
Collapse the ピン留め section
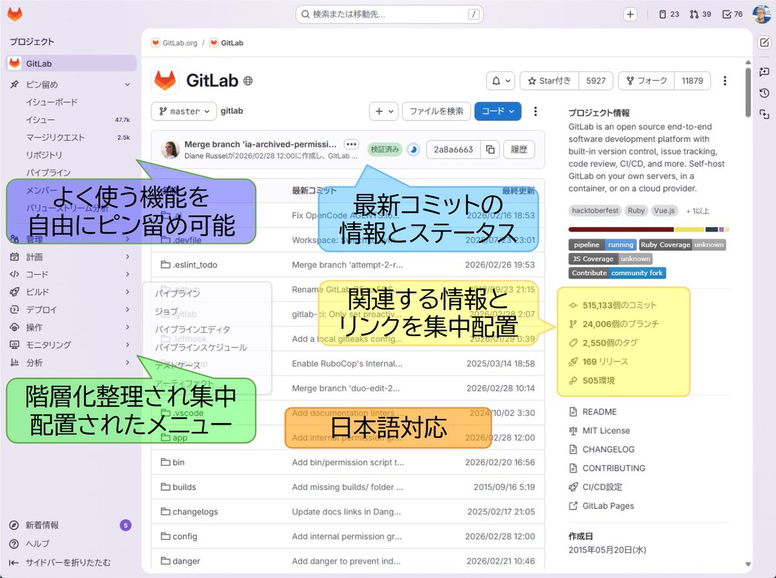71,84
